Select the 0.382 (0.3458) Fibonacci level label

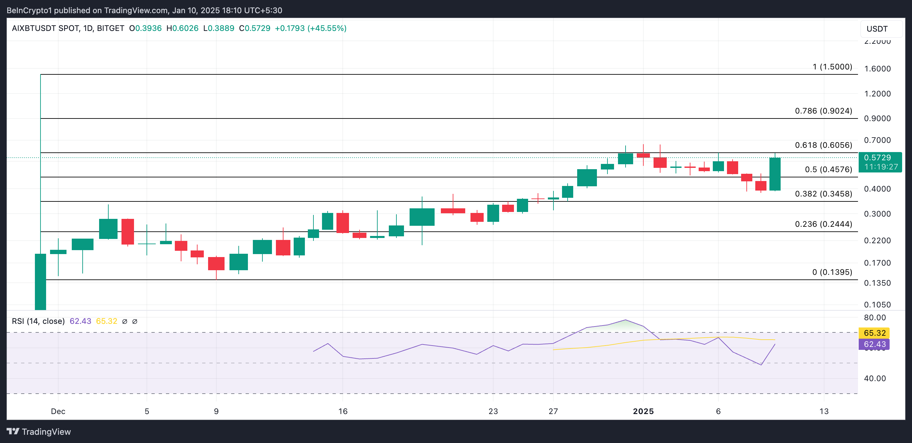[823, 194]
